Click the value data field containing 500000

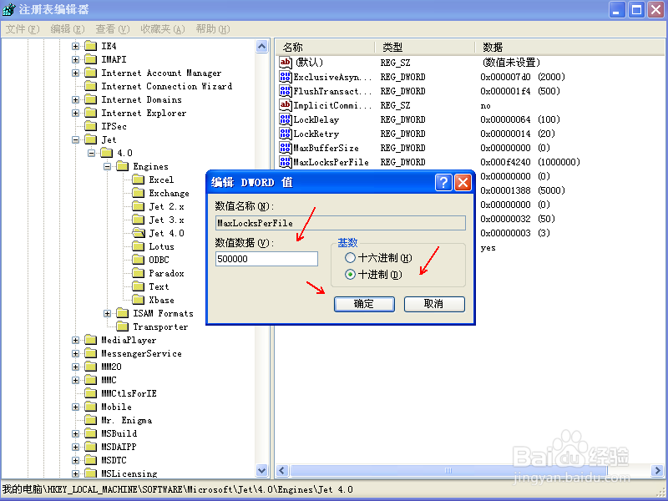point(266,259)
